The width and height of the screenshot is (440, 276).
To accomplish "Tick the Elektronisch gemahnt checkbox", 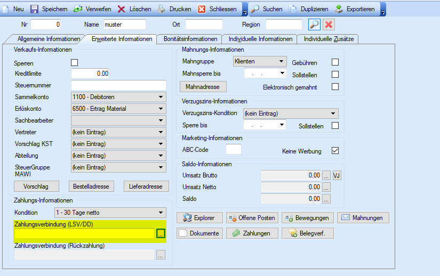I will click(335, 86).
